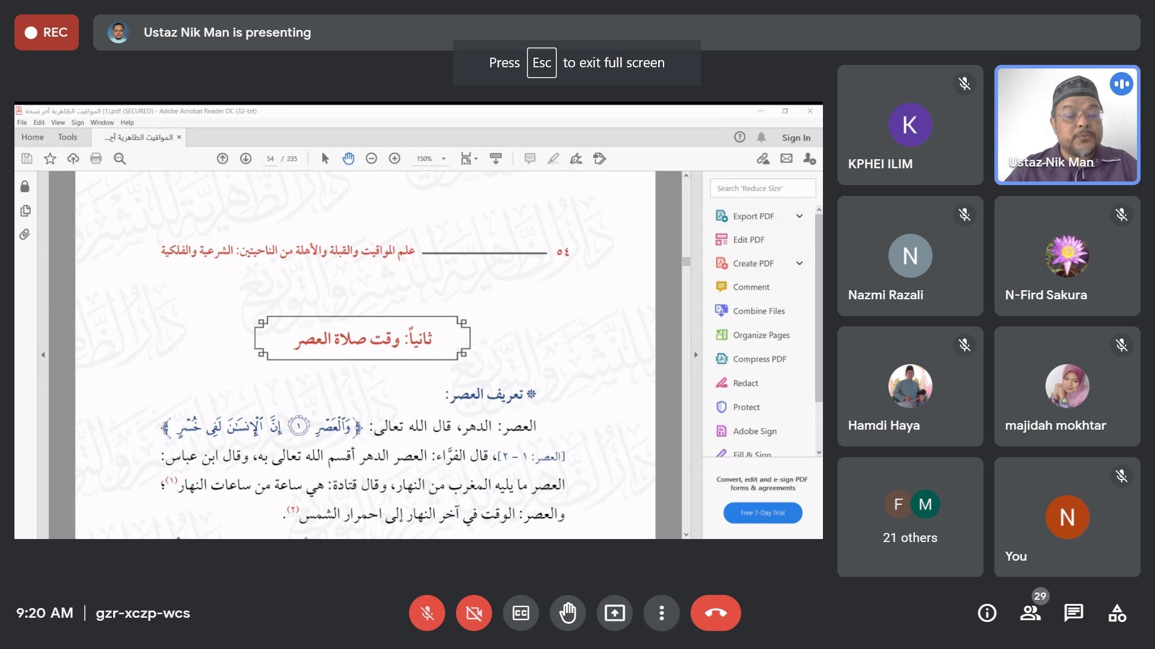Click the Comment tool icon
This screenshot has width=1155, height=649.
[720, 287]
